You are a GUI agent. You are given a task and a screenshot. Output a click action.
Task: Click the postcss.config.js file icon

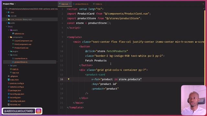click(x=9, y=83)
